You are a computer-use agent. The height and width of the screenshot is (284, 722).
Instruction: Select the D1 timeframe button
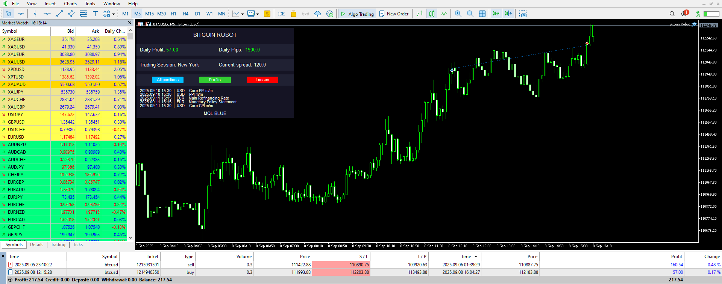click(197, 14)
